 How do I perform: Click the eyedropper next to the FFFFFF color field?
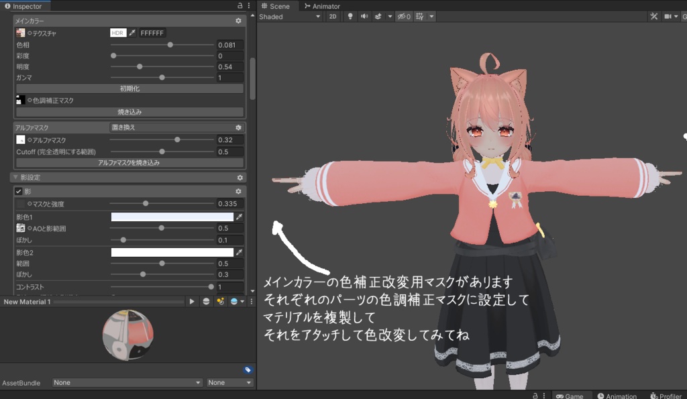coord(131,32)
